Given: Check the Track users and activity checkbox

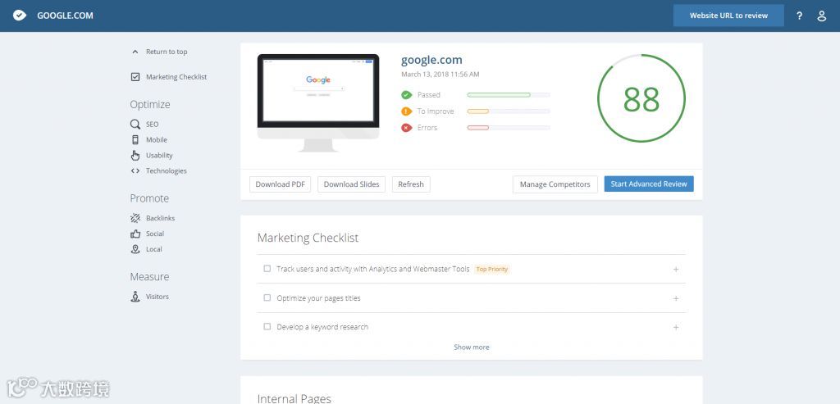Looking at the screenshot, I should [267, 269].
